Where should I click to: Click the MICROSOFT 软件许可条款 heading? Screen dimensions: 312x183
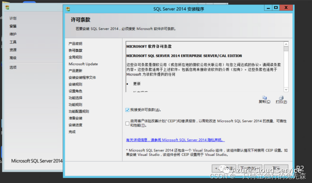point(149,46)
